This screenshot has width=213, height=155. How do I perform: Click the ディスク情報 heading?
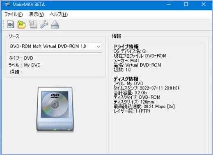coord(126,79)
